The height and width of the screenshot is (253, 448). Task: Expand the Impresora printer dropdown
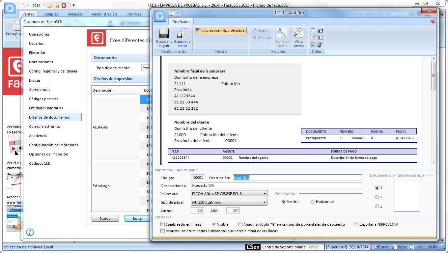point(265,194)
